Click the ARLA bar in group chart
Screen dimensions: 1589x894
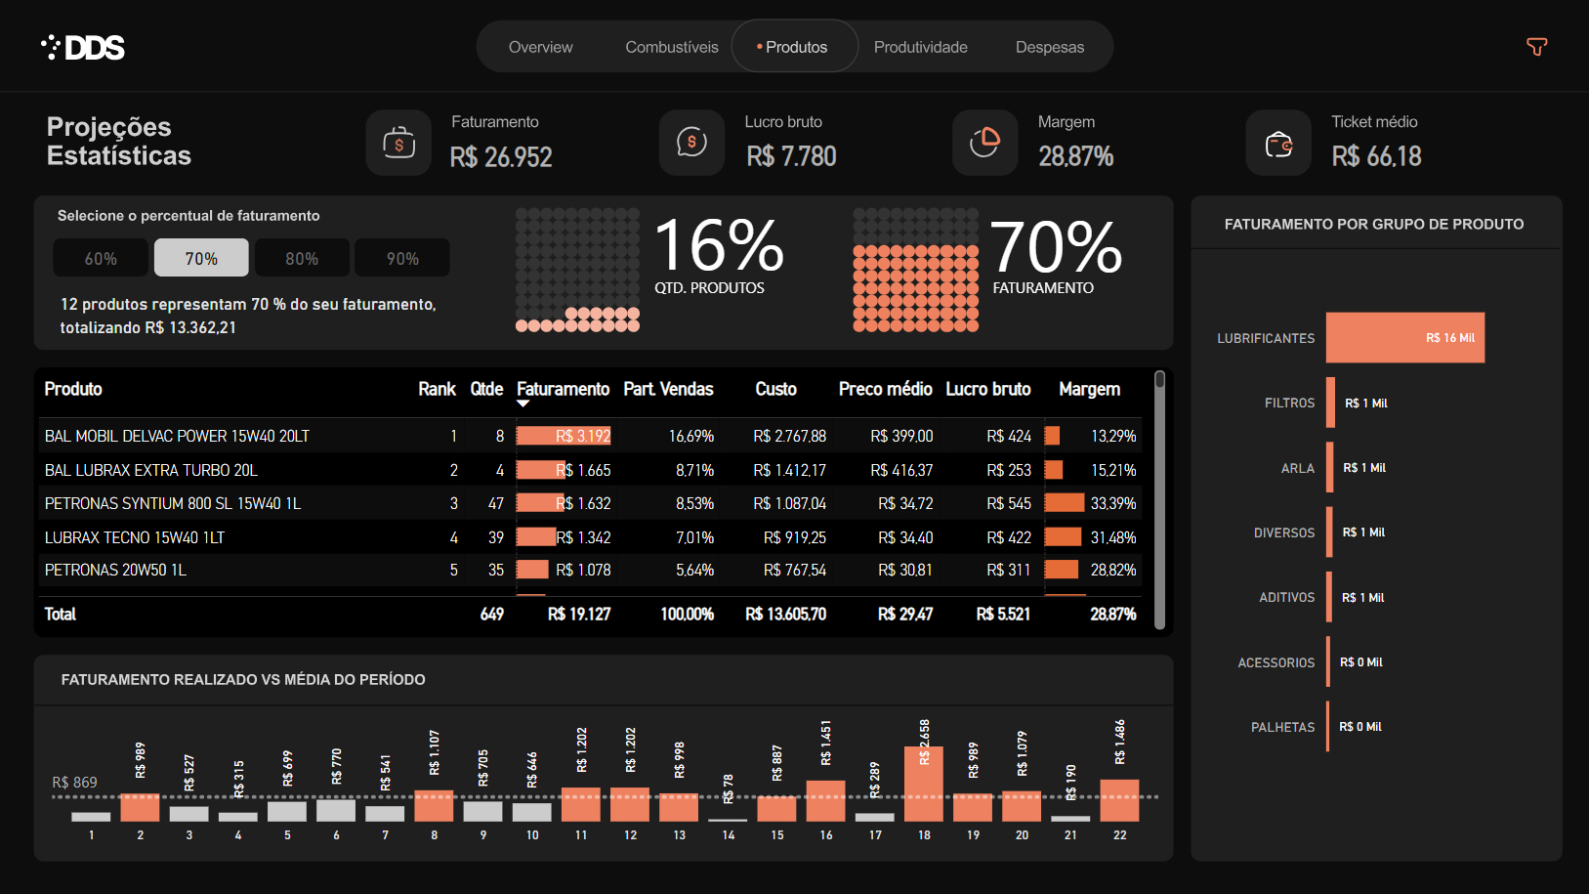(1329, 468)
